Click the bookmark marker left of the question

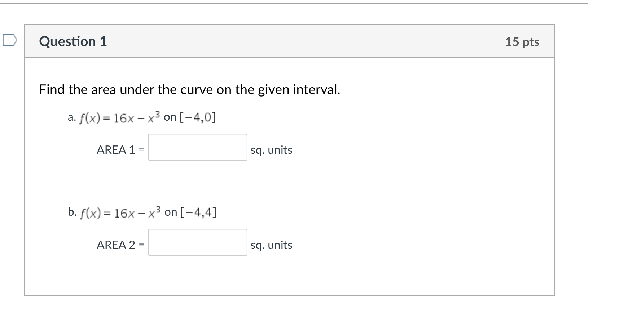click(10, 40)
